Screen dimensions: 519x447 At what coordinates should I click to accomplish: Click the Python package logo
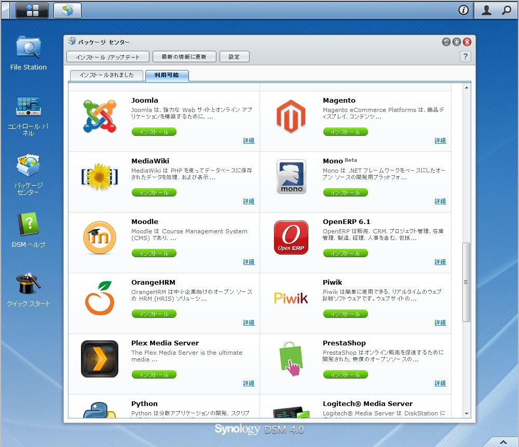coord(100,410)
